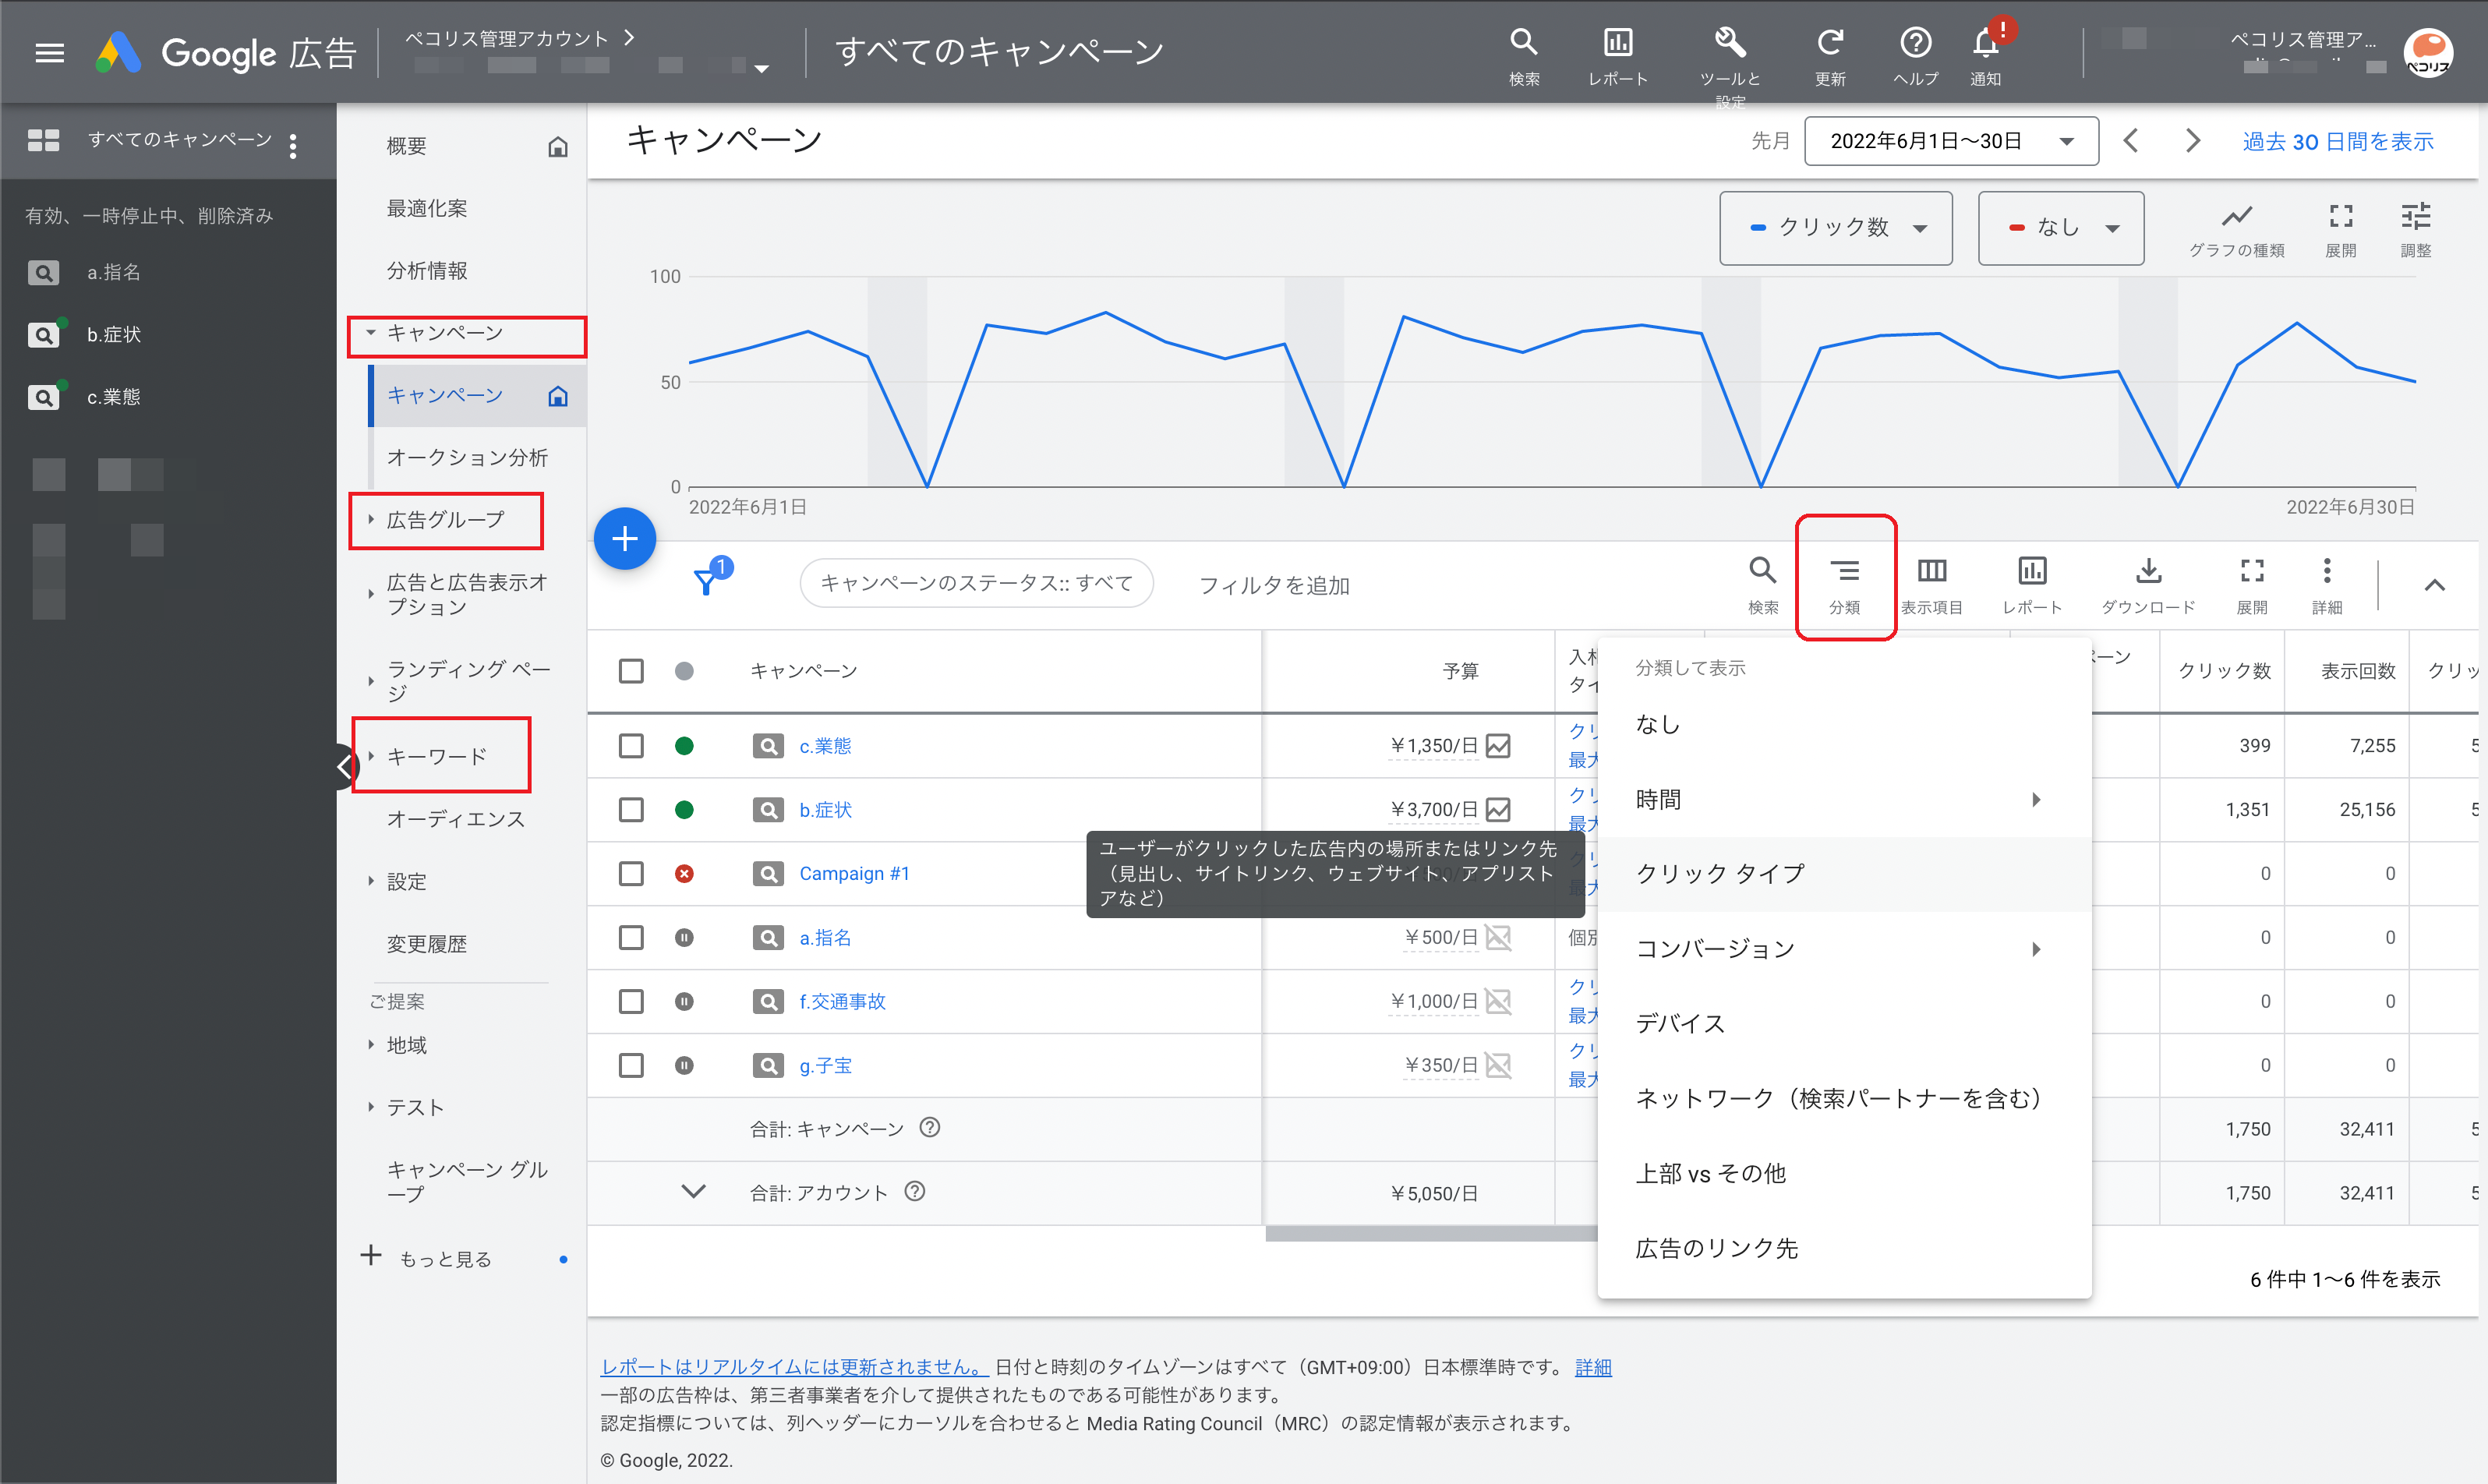Tick the checkbox for Campaign #1
Viewport: 2488px width, 1484px height.
(631, 874)
